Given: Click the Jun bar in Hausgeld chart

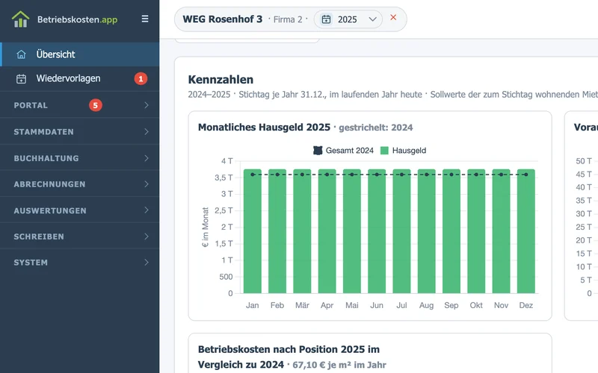Looking at the screenshot, I should 377,231.
